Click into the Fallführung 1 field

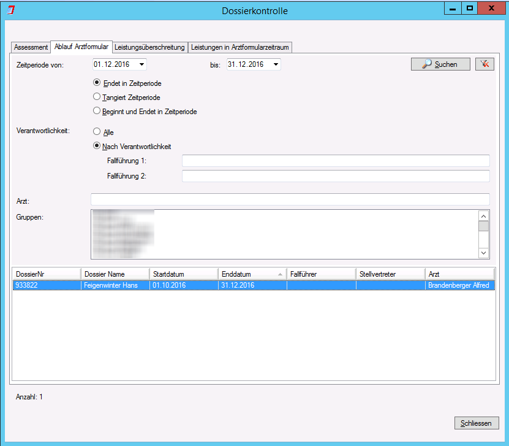pyautogui.click(x=336, y=161)
